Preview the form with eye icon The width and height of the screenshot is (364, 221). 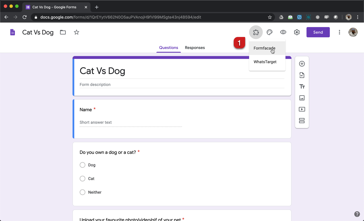[283, 32]
